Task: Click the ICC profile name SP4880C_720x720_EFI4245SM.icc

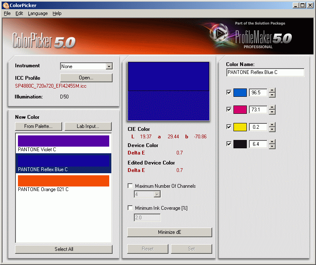Action: pos(51,86)
